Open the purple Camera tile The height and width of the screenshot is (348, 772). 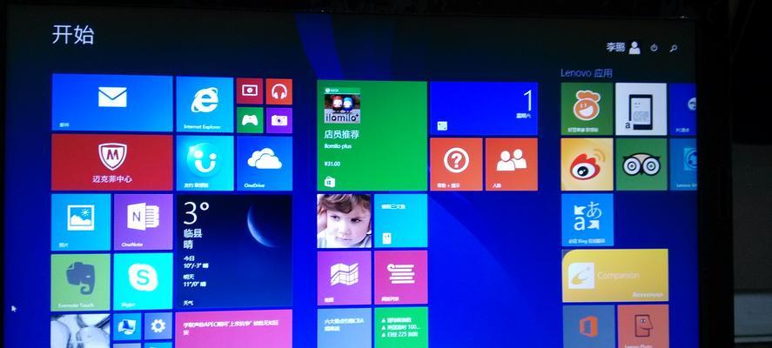pyautogui.click(x=279, y=121)
